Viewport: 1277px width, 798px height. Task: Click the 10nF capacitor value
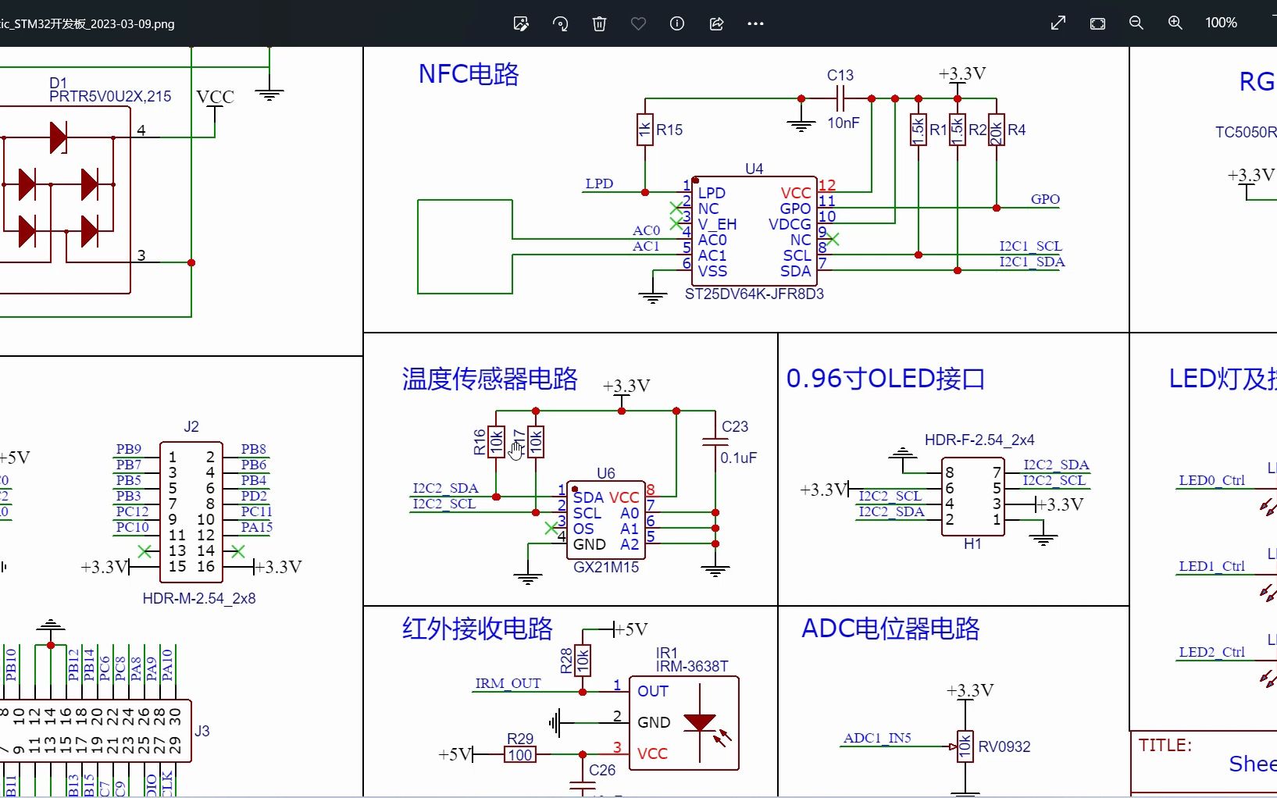[844, 123]
